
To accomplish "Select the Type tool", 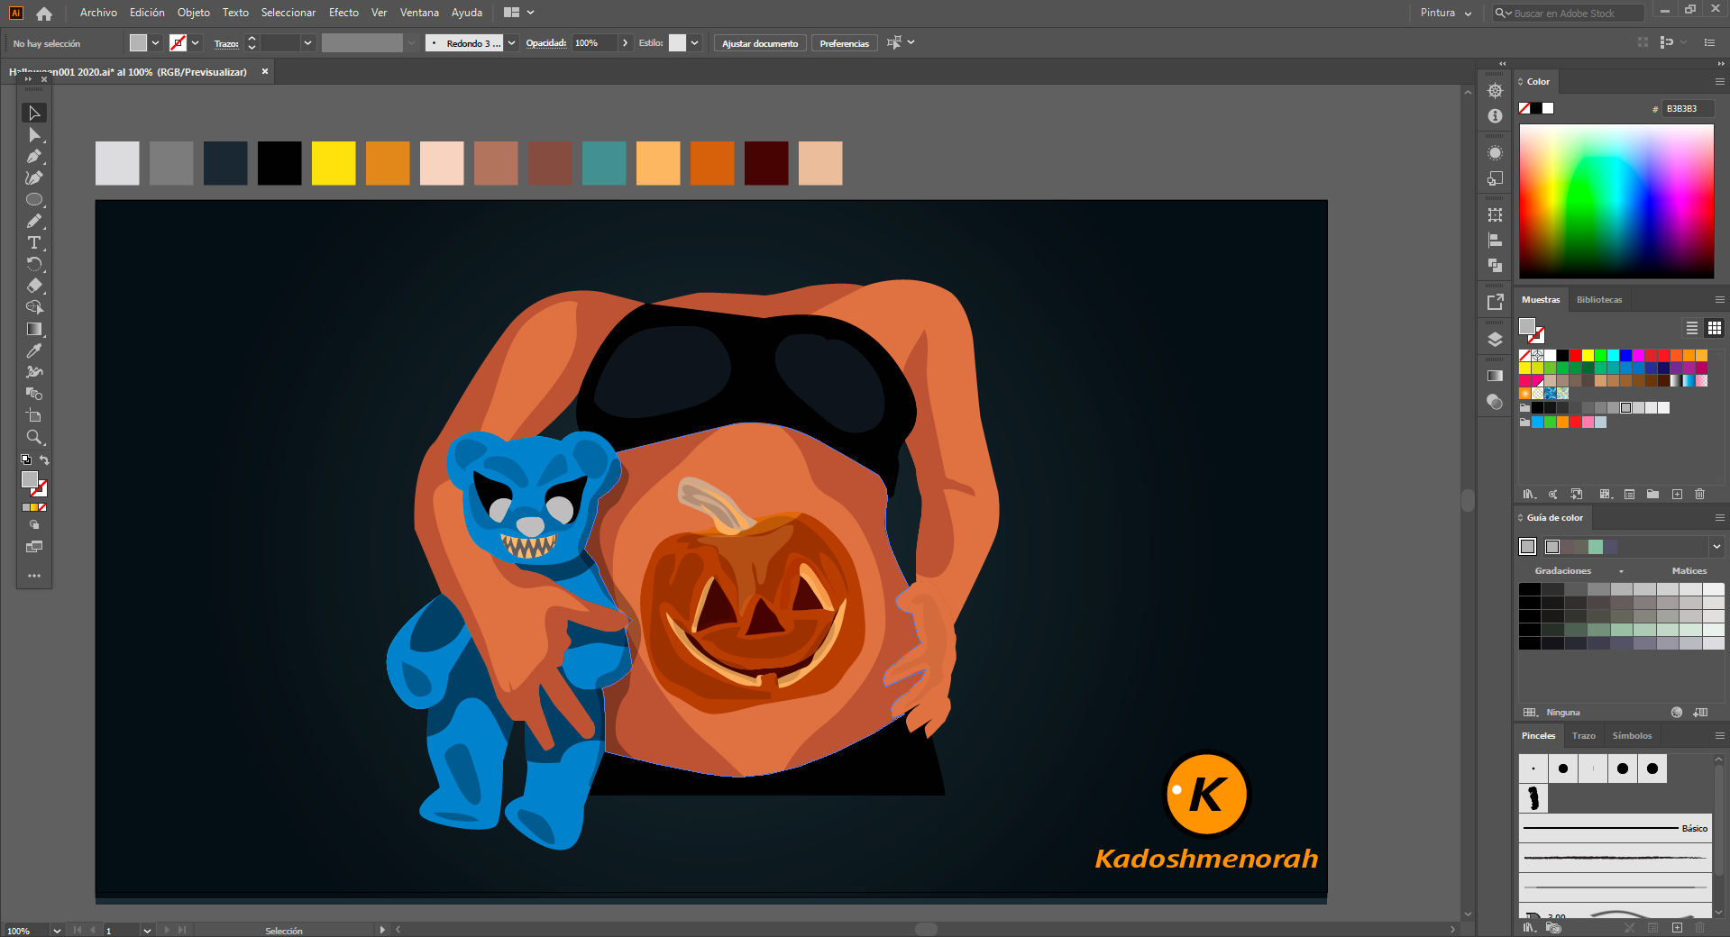I will [34, 243].
